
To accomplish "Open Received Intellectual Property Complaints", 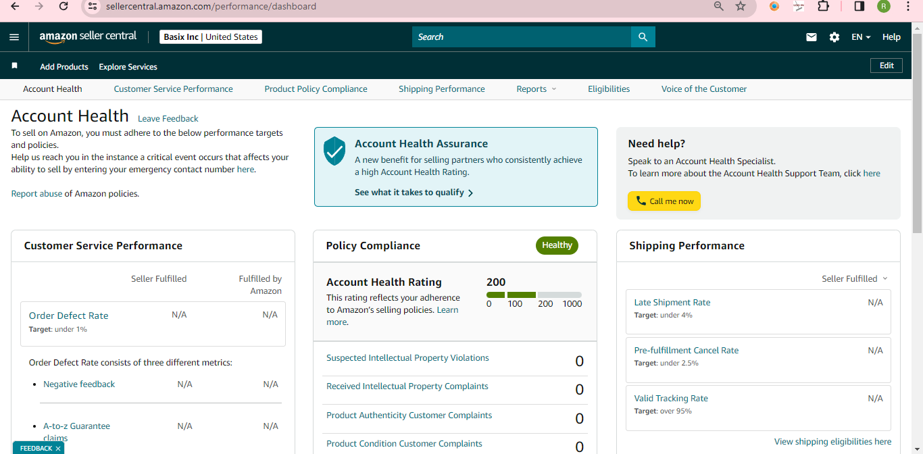I will pyautogui.click(x=407, y=386).
